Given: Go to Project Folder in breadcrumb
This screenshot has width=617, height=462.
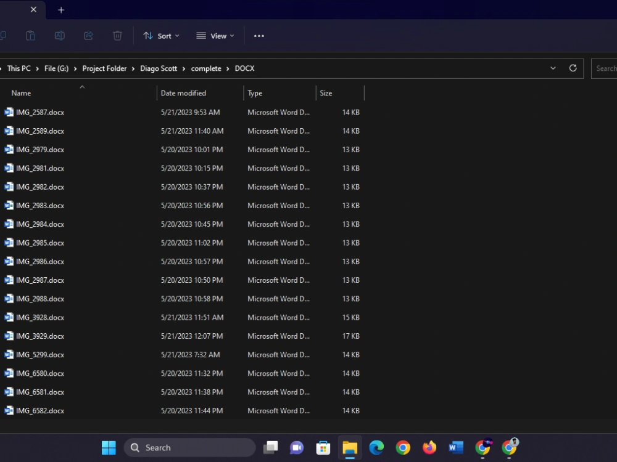Looking at the screenshot, I should [104, 68].
